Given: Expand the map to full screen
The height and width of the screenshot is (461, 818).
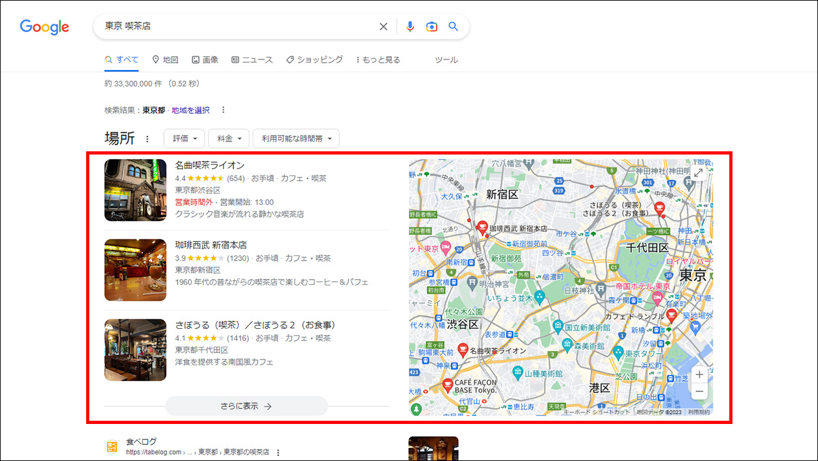Looking at the screenshot, I should [x=698, y=173].
